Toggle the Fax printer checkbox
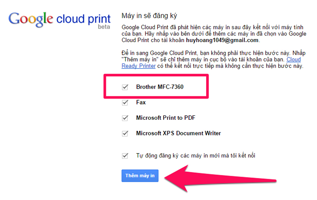317x200 pixels. click(125, 103)
